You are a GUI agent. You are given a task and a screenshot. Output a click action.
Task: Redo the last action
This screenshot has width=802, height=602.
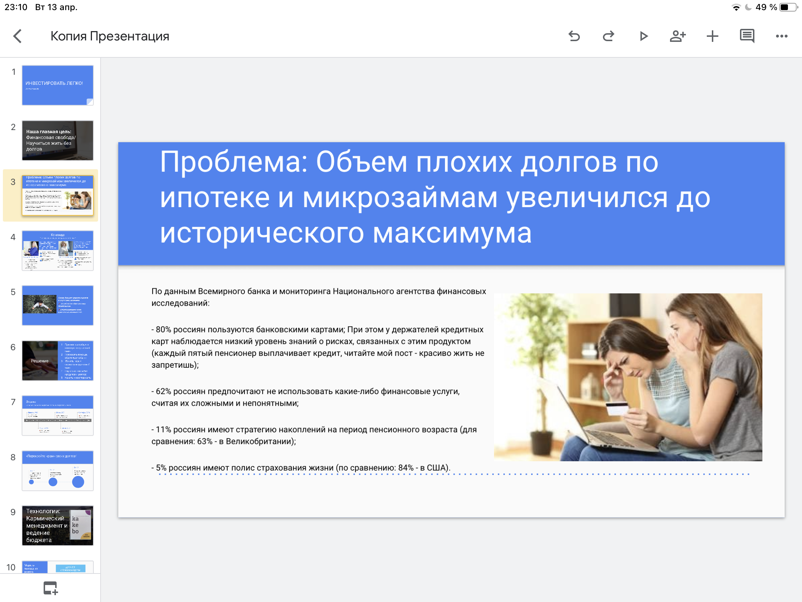(608, 36)
